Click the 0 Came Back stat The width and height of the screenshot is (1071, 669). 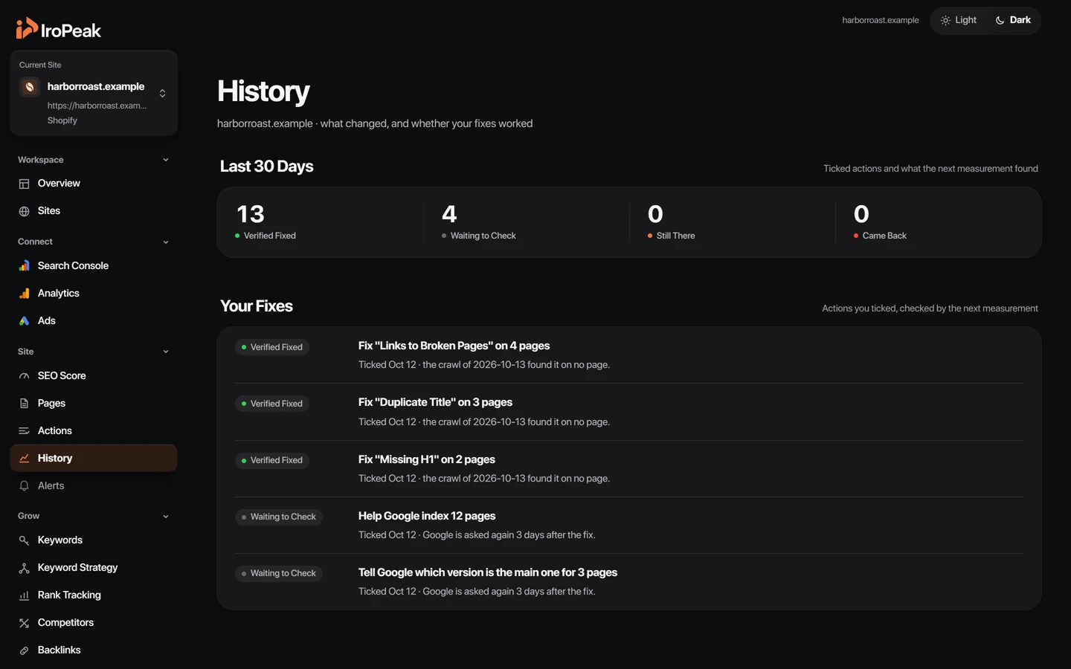[938, 222]
